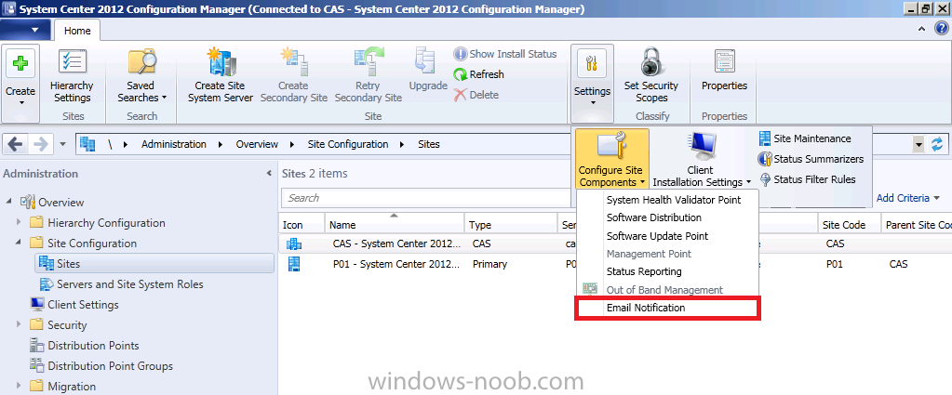The height and width of the screenshot is (395, 952).
Task: Switch to the Home tab
Action: pyautogui.click(x=77, y=31)
